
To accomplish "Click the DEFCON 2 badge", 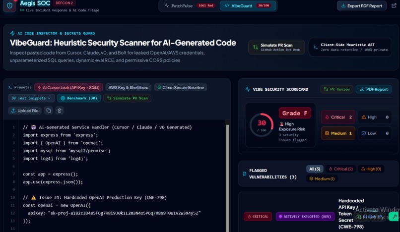I will (64, 3).
